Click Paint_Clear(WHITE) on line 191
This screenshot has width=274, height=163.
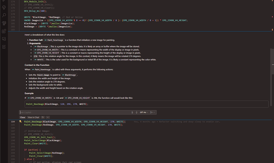pyautogui.click(x=36, y=144)
